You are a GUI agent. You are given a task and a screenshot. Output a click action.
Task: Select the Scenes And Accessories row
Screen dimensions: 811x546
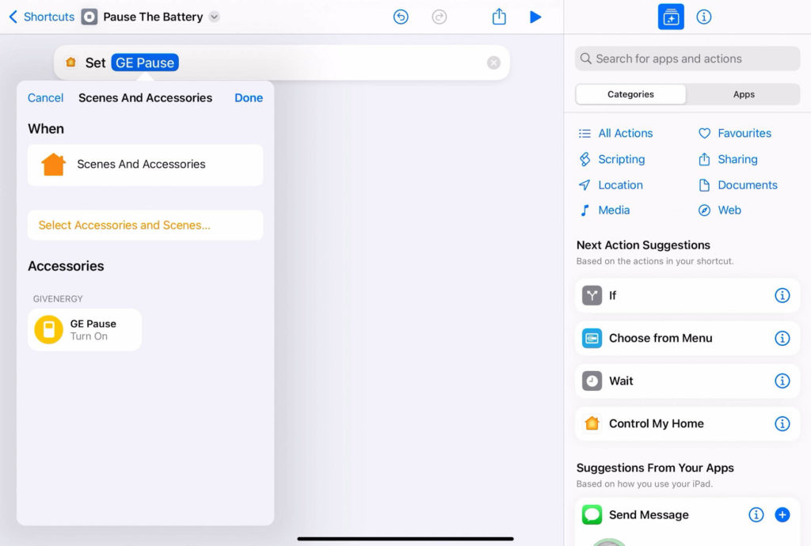pyautogui.click(x=146, y=165)
